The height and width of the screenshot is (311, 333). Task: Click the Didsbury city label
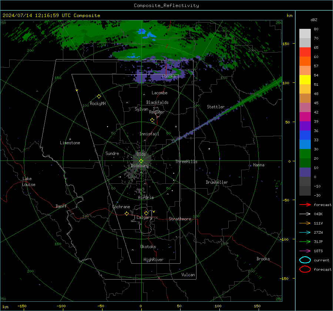click(x=139, y=166)
